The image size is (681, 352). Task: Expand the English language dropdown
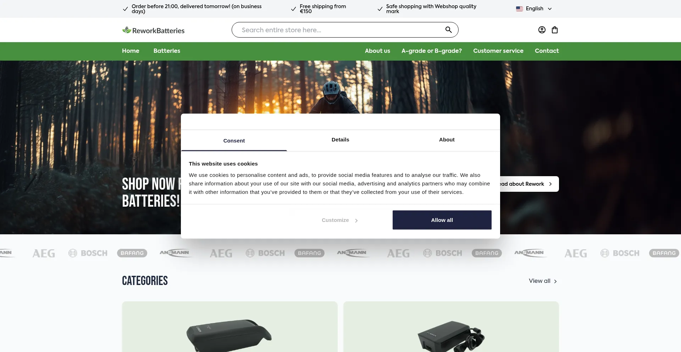pyautogui.click(x=534, y=9)
